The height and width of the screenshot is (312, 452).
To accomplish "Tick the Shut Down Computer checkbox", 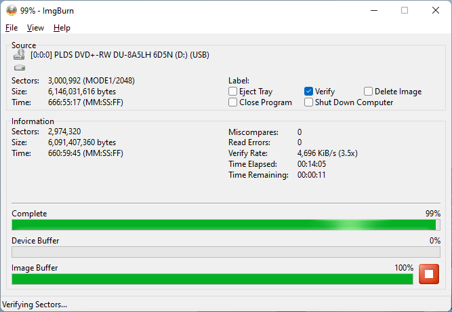I will click(309, 102).
